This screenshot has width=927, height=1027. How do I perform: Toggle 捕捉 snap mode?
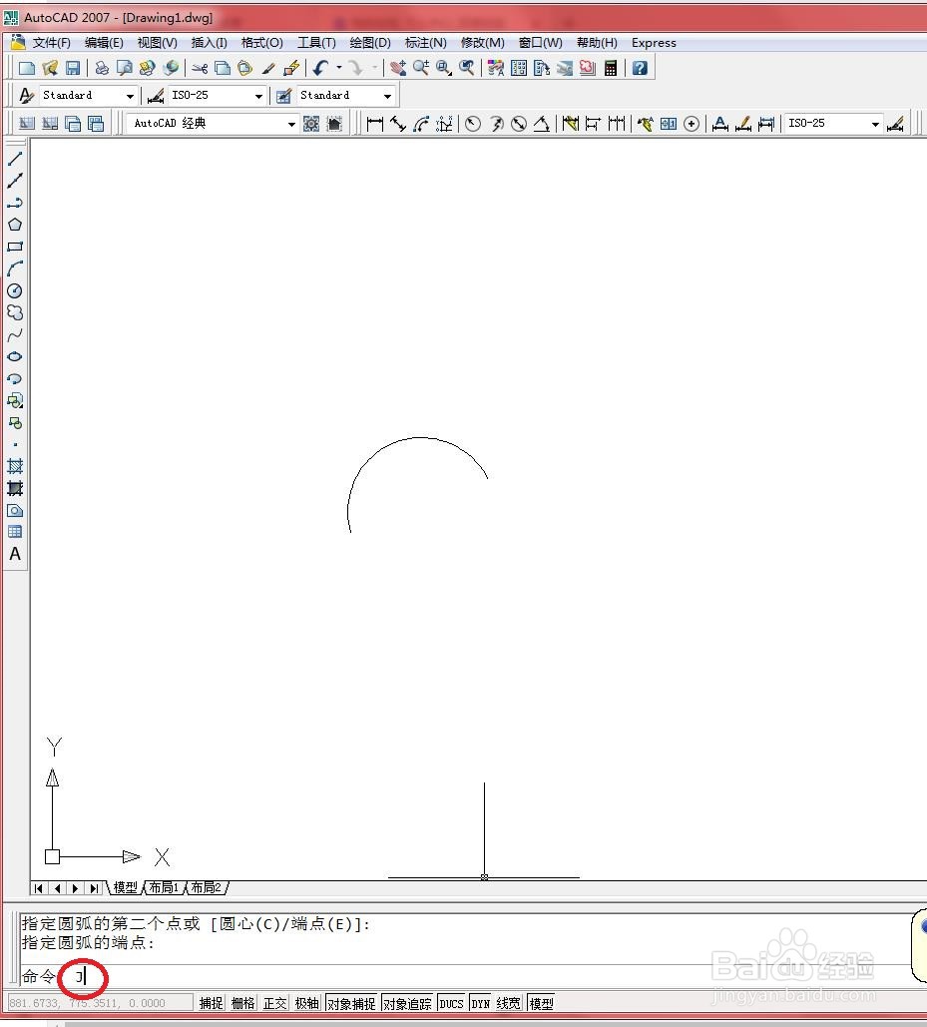click(x=211, y=1003)
